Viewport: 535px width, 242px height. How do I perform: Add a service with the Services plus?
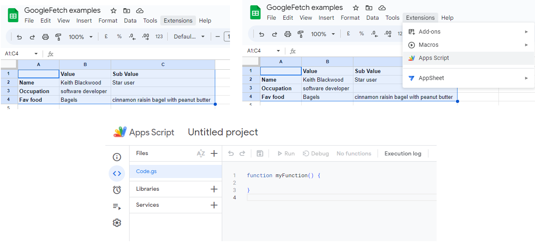(214, 205)
